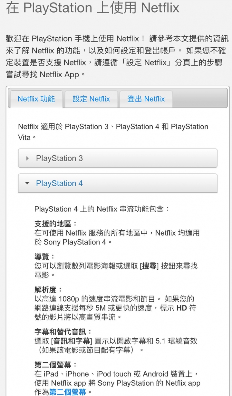Click the 字幕和替代音訊 heading
Viewport: 232px width, 396px height.
tap(63, 332)
